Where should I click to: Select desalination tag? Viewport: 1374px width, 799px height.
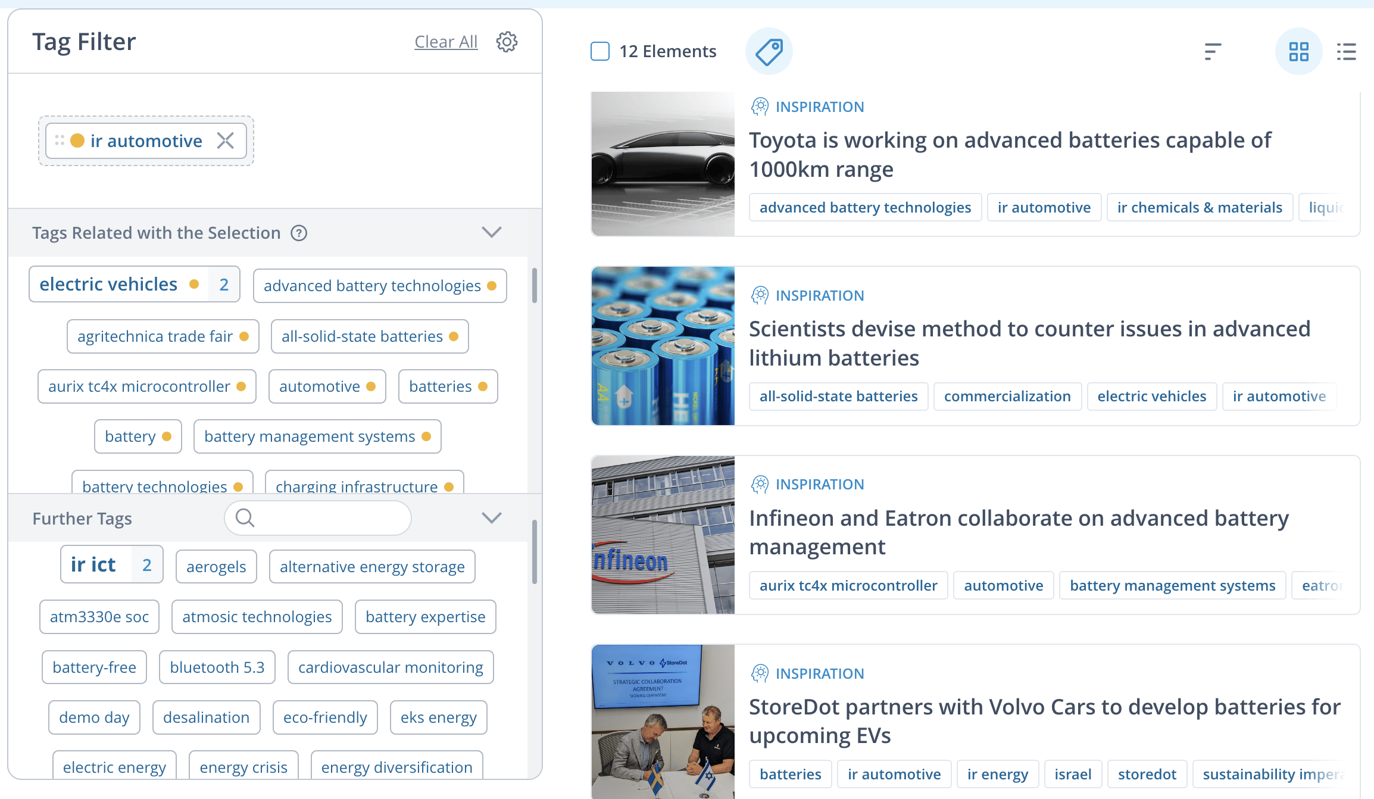[x=207, y=717]
